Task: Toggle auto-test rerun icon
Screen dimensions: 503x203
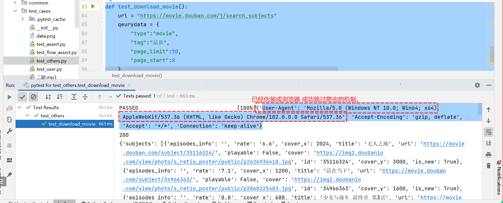Action: click(x=10, y=120)
